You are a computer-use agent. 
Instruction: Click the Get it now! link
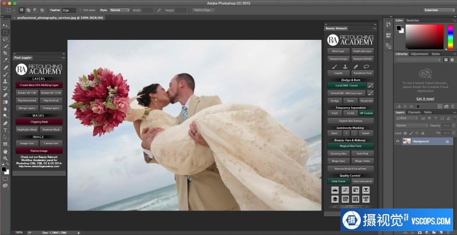point(425,99)
